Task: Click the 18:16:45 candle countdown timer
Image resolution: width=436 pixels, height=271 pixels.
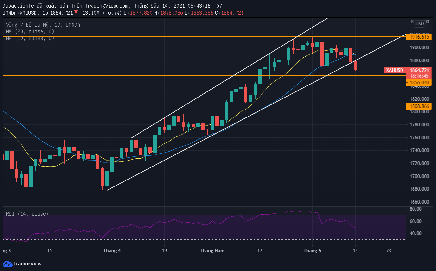Action: pyautogui.click(x=419, y=76)
